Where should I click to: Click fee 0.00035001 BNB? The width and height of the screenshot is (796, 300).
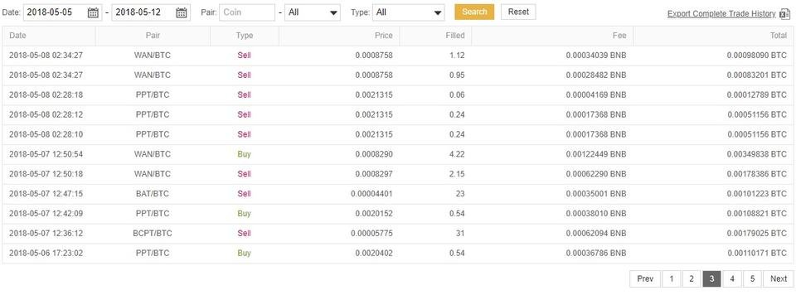(x=596, y=194)
